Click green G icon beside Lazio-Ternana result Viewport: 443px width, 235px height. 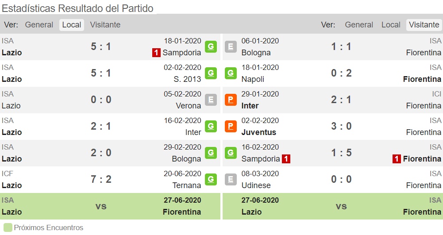[211, 179]
